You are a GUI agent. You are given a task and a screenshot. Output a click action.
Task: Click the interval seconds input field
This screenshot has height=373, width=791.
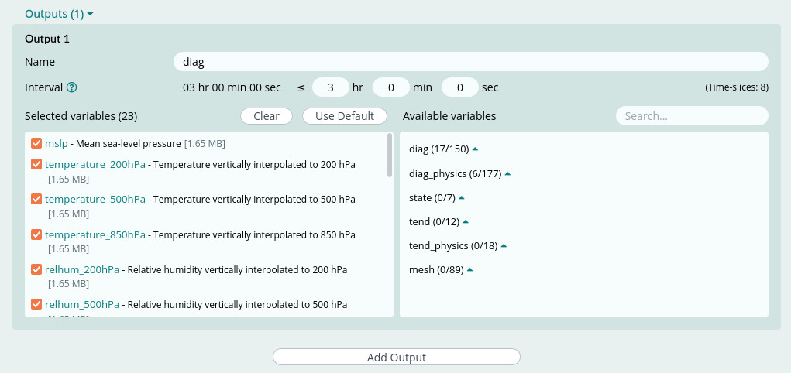point(460,87)
